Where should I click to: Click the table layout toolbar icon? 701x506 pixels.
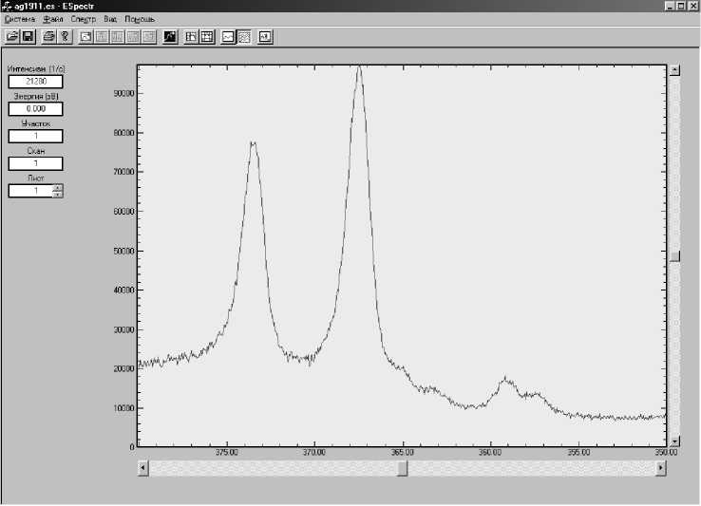click(x=191, y=37)
